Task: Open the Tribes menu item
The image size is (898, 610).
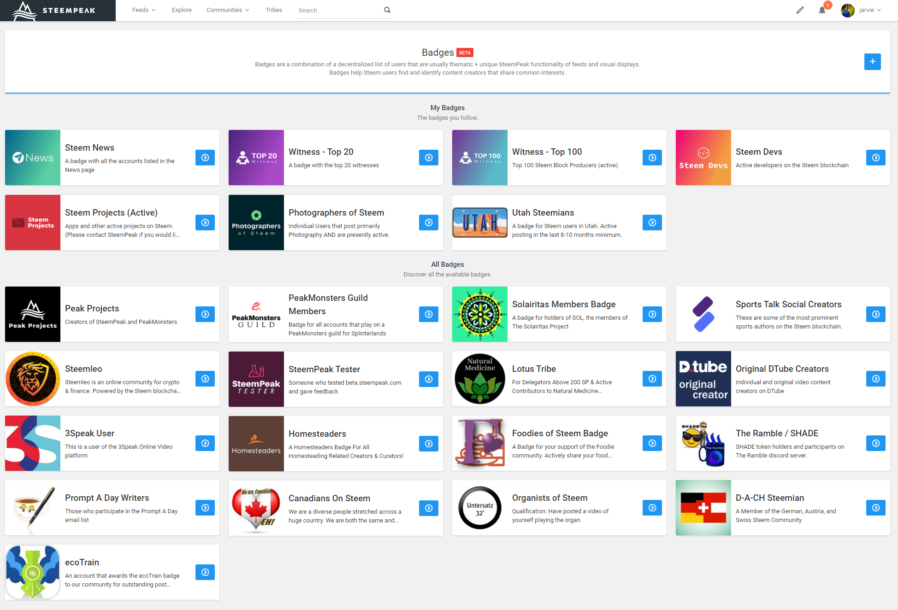Action: tap(274, 10)
